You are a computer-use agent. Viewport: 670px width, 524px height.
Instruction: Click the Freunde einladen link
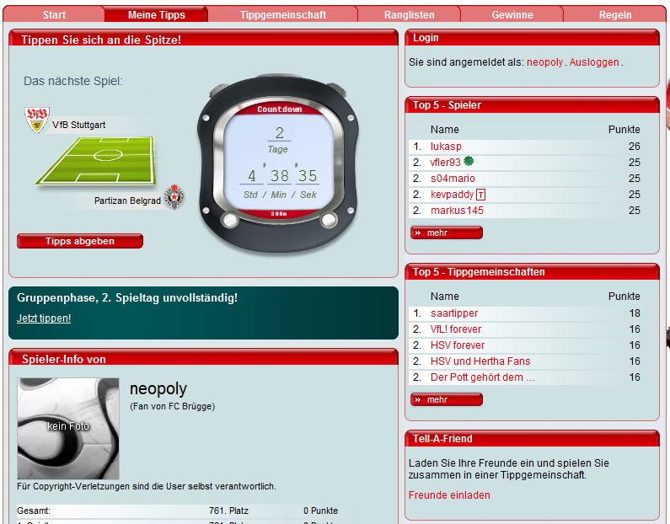tap(449, 495)
